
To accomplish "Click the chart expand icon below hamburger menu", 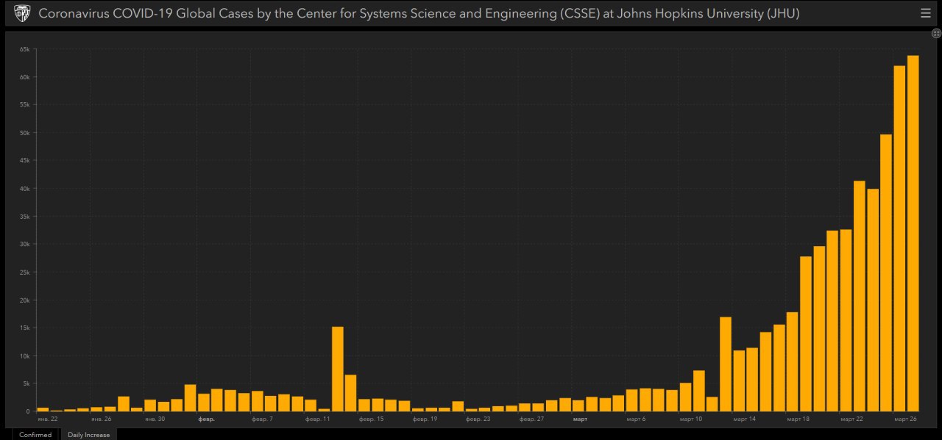I will (x=936, y=33).
